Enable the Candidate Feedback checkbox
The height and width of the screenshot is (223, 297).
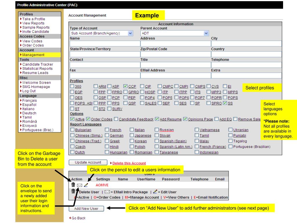[x=116, y=119]
